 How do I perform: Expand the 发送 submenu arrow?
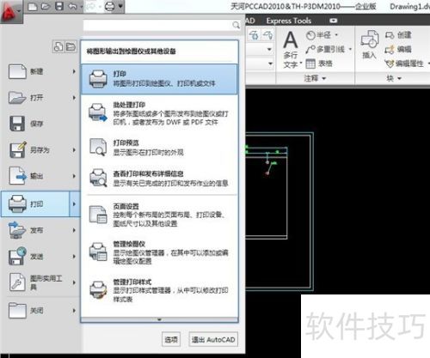click(74, 257)
